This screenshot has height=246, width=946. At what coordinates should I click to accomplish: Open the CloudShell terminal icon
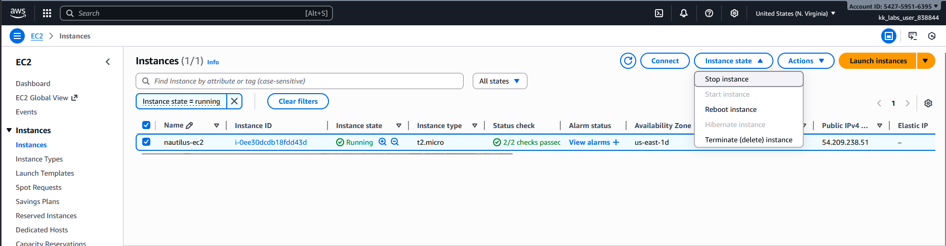[x=659, y=13]
